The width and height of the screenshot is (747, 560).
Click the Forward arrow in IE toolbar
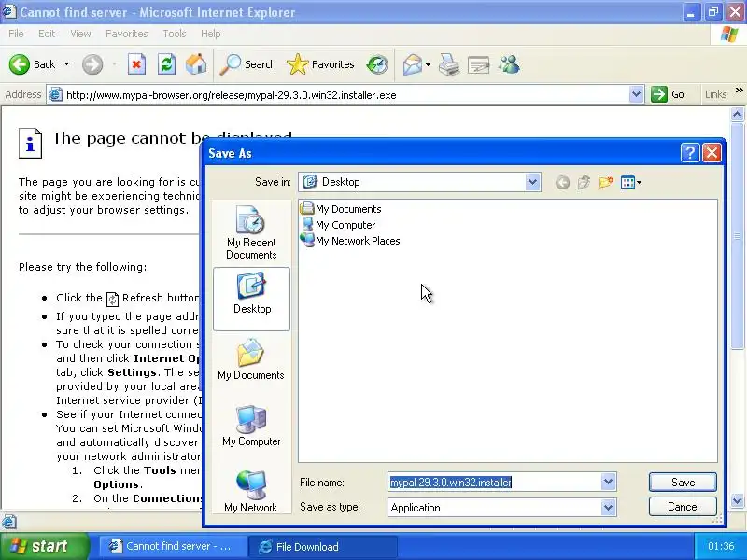[92, 64]
